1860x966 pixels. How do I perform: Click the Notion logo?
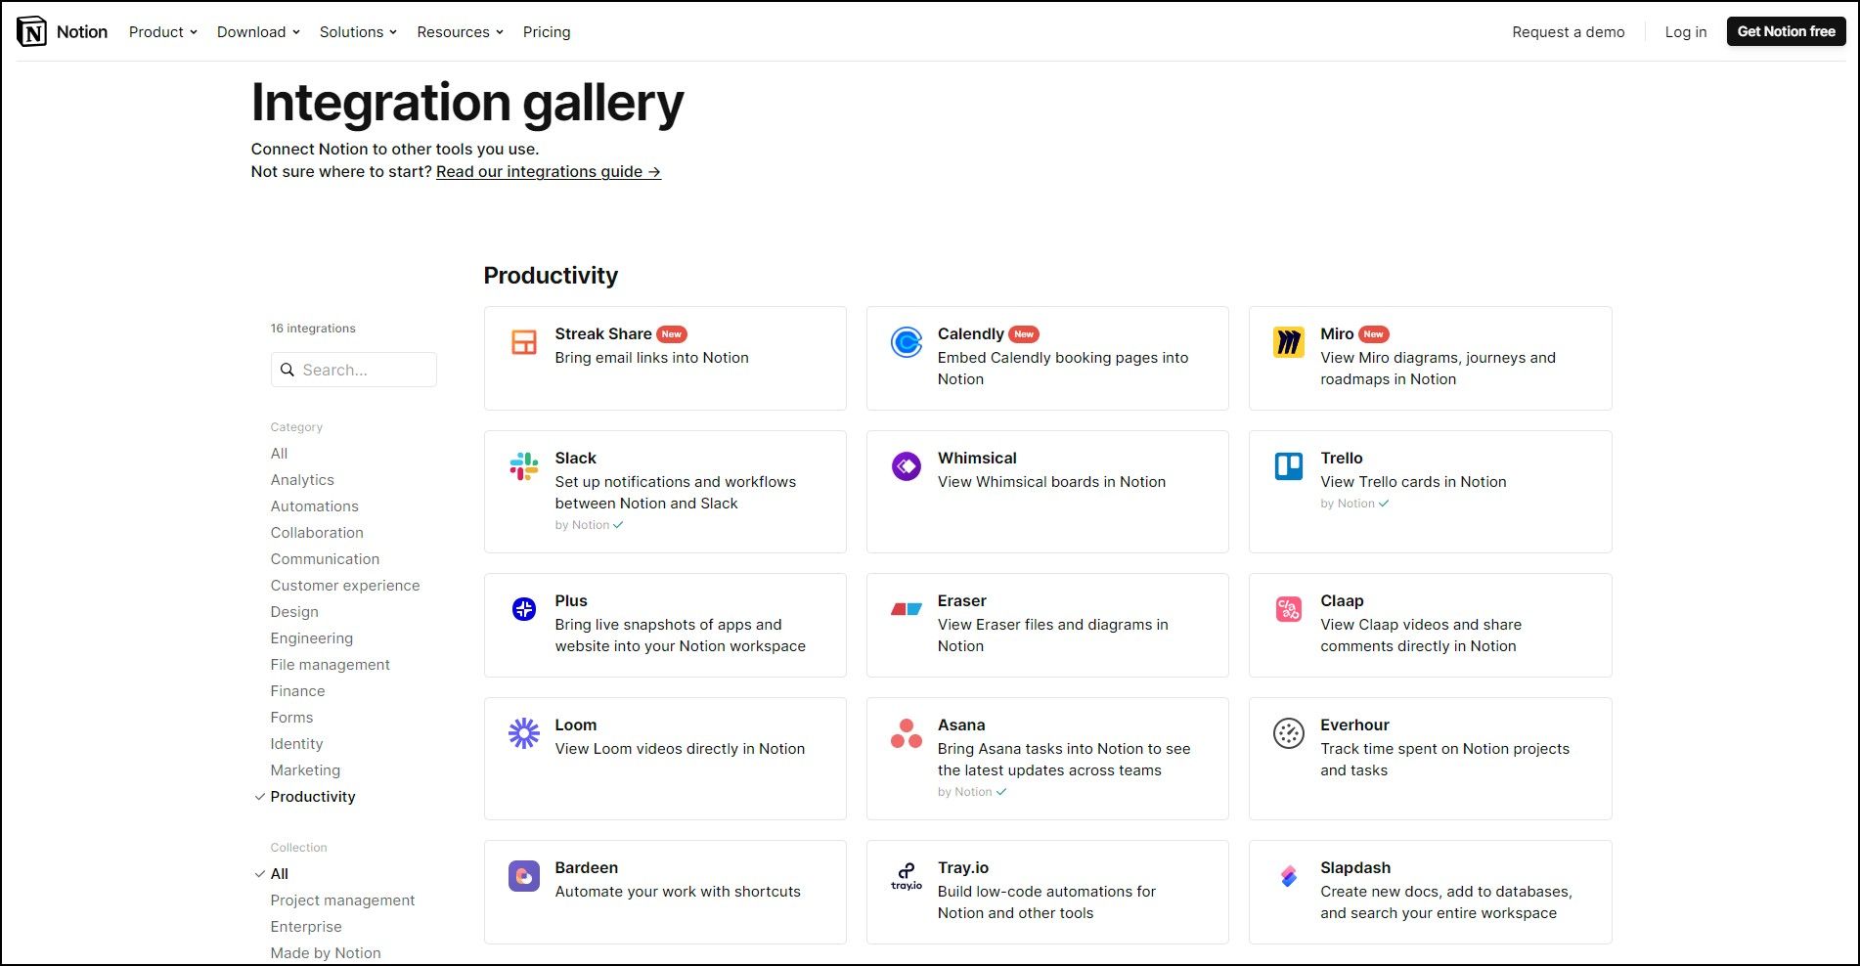61,30
